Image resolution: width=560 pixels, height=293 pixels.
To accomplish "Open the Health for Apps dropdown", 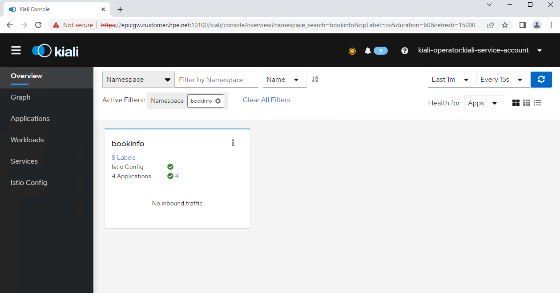I will 484,103.
